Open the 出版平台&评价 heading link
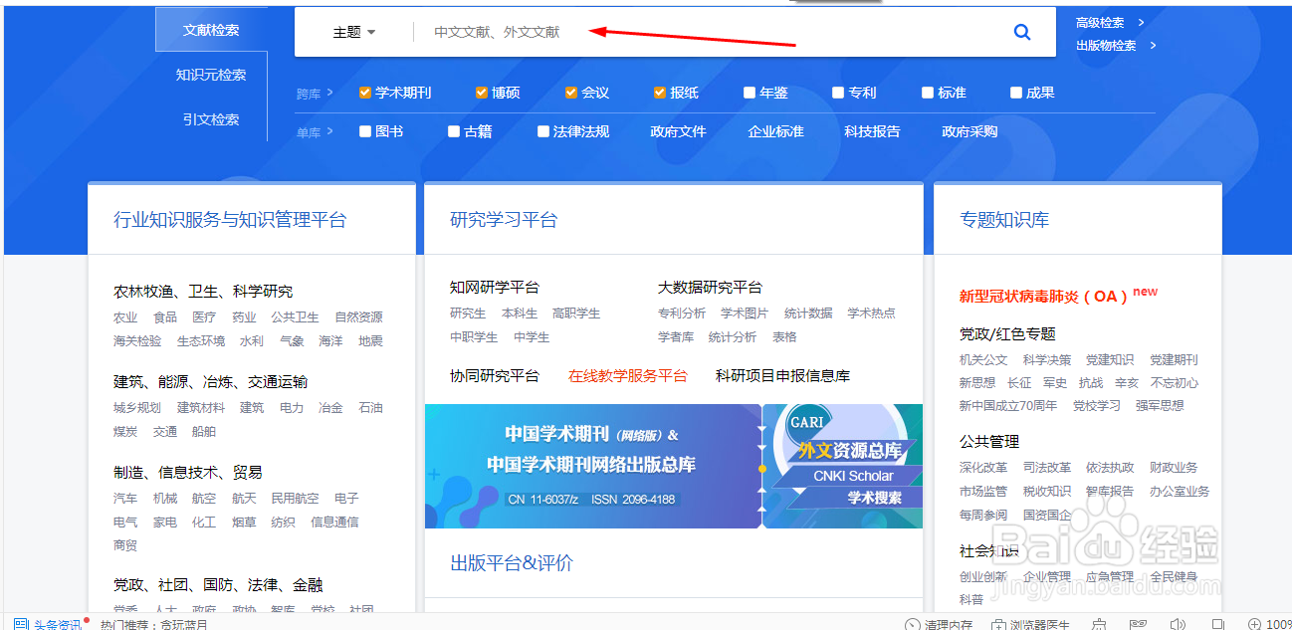This screenshot has width=1292, height=630. pyautogui.click(x=512, y=563)
